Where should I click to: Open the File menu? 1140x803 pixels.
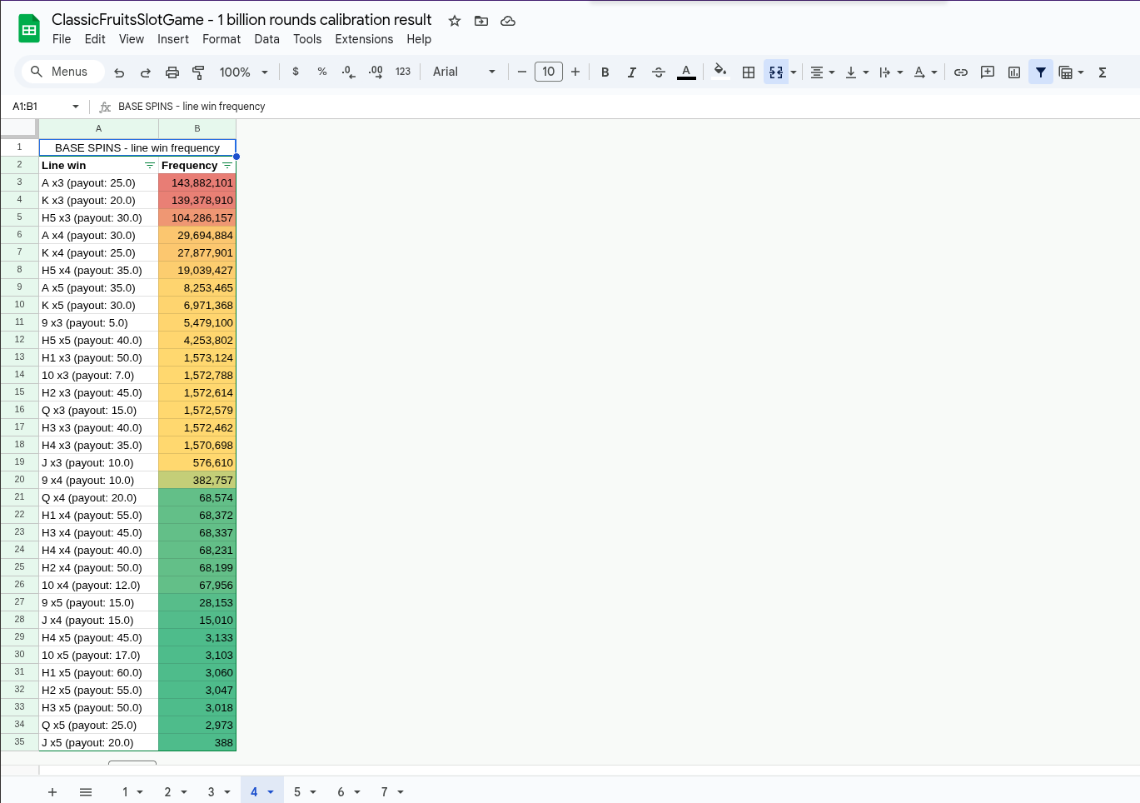click(x=62, y=39)
